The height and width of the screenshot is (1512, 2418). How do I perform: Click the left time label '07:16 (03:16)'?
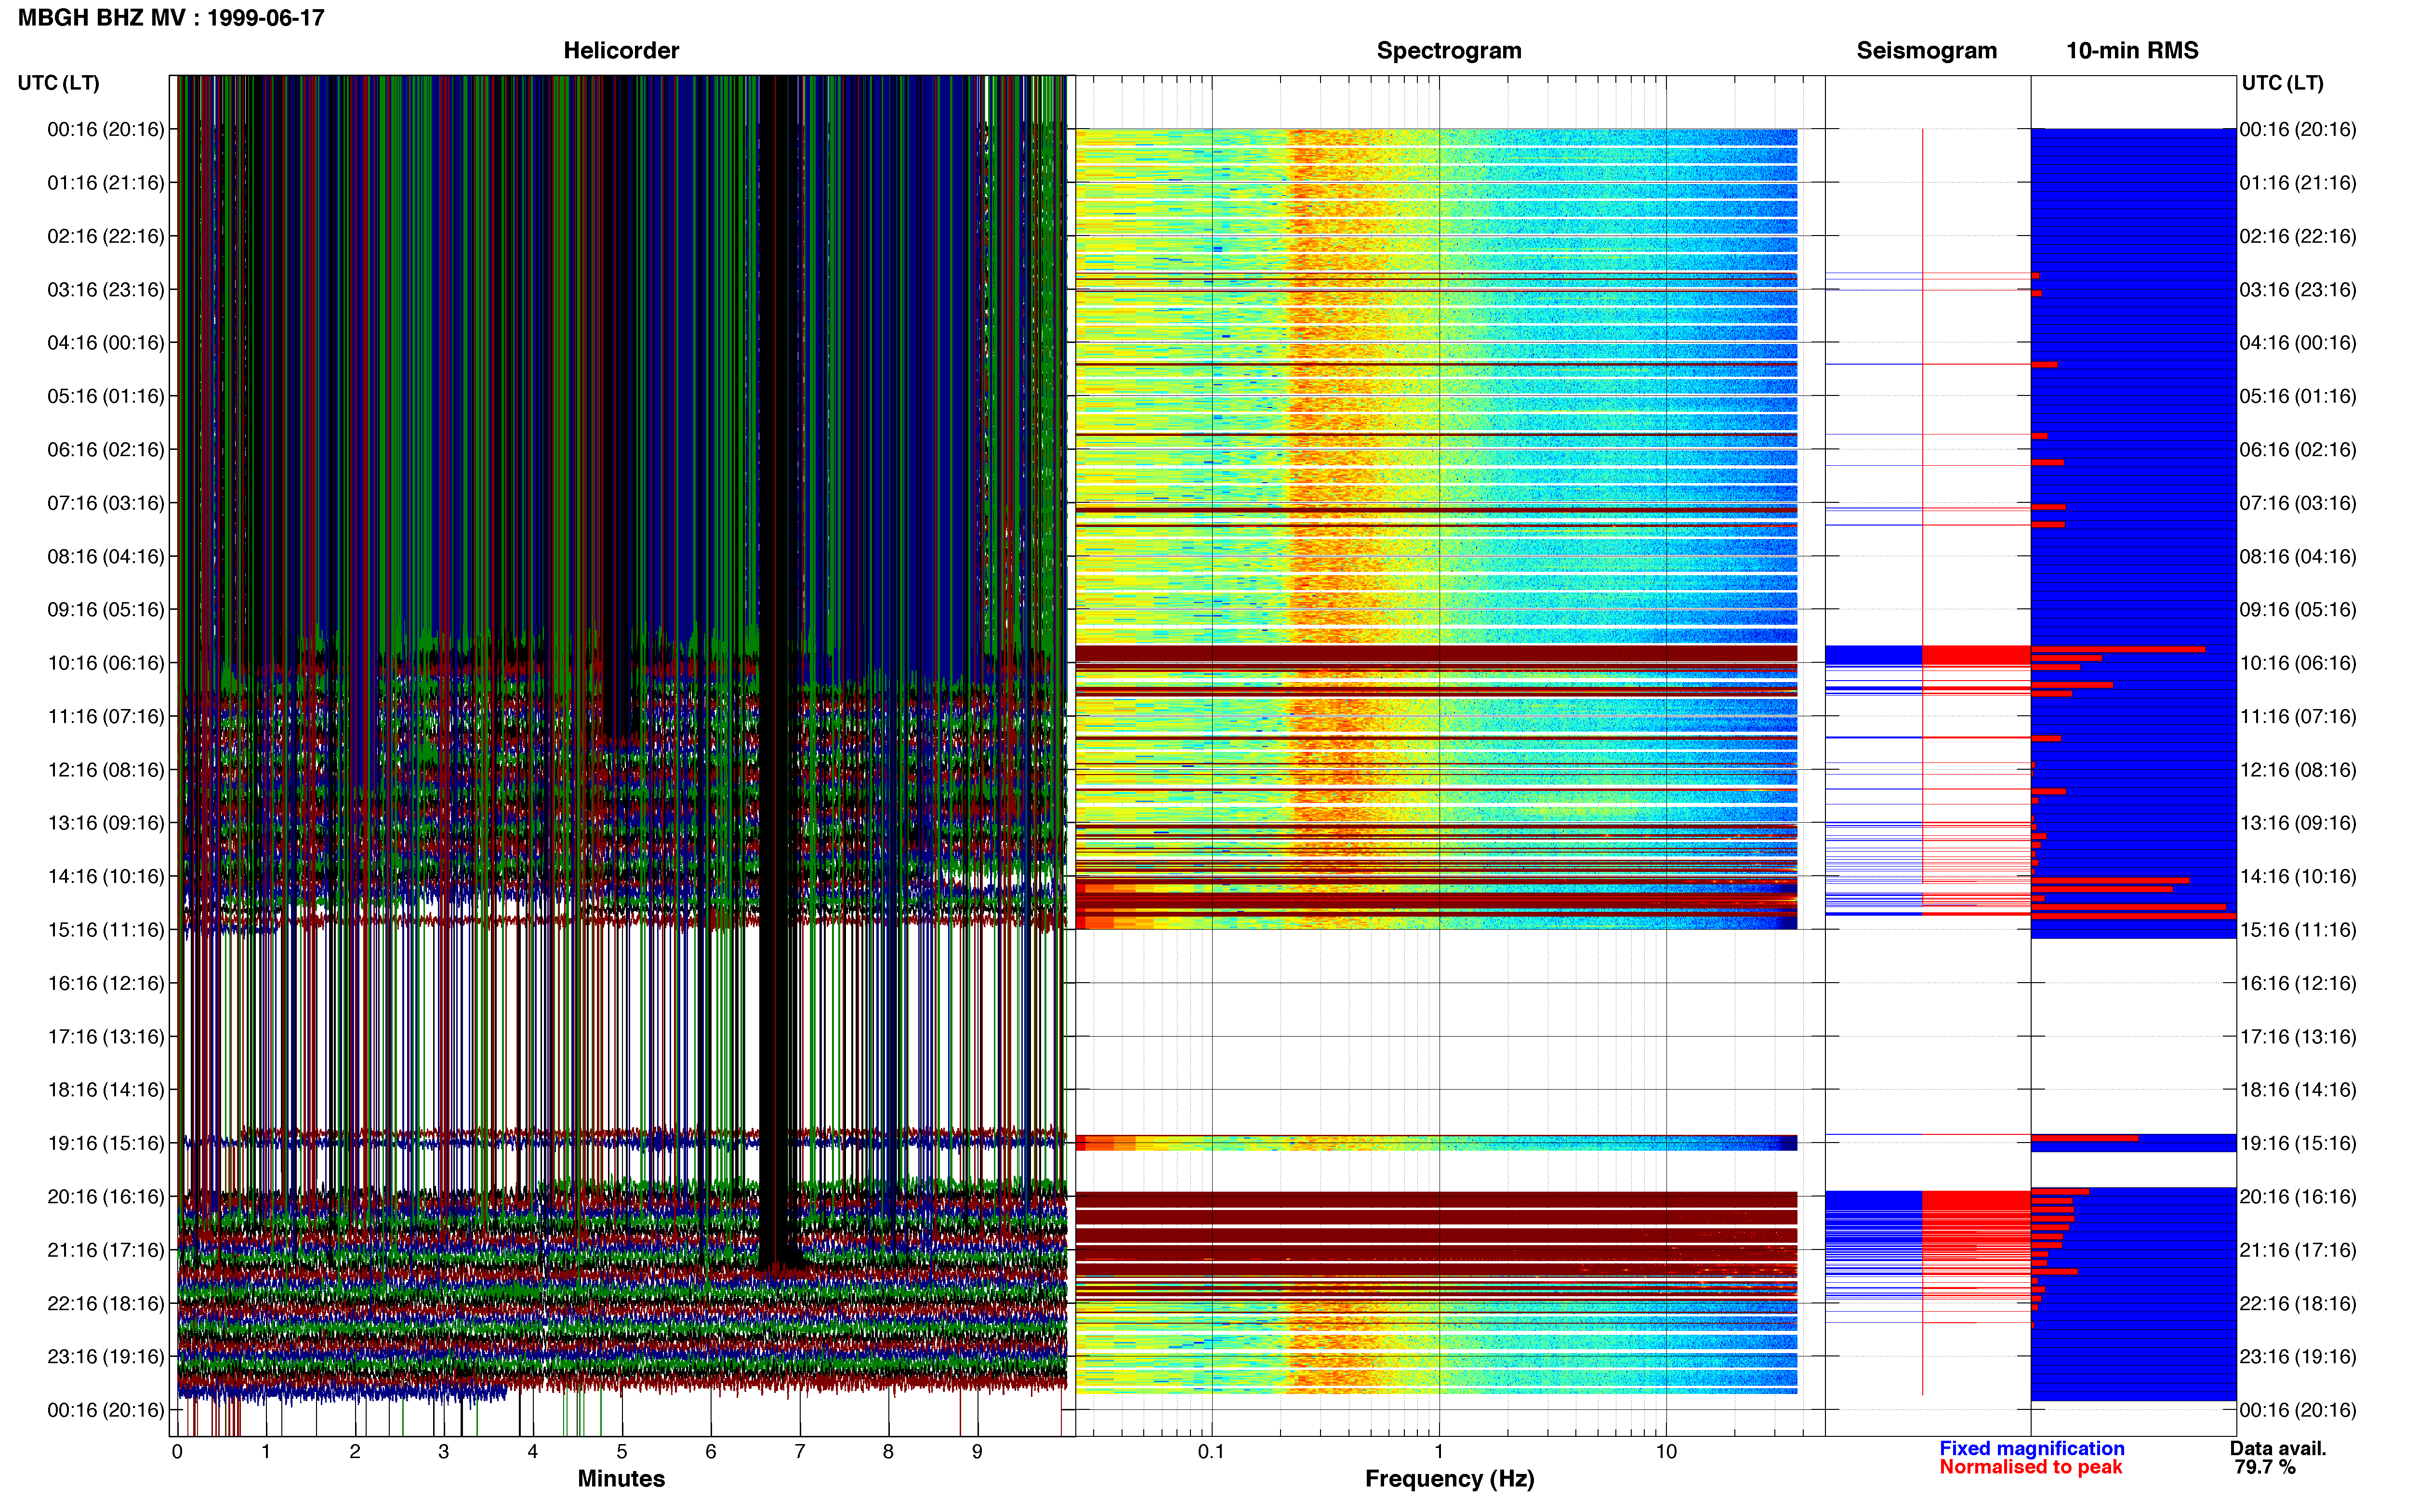click(x=106, y=503)
